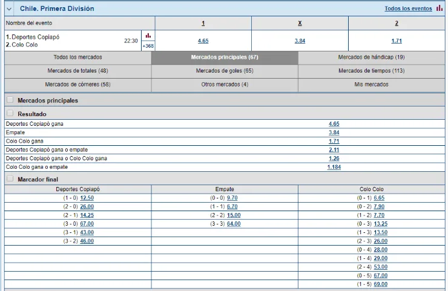Click the chart icon next to Todos los eventos

[x=440, y=8]
